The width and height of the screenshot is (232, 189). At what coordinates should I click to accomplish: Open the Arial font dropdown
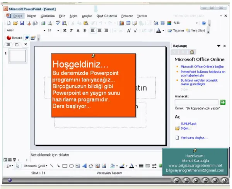tap(44, 30)
